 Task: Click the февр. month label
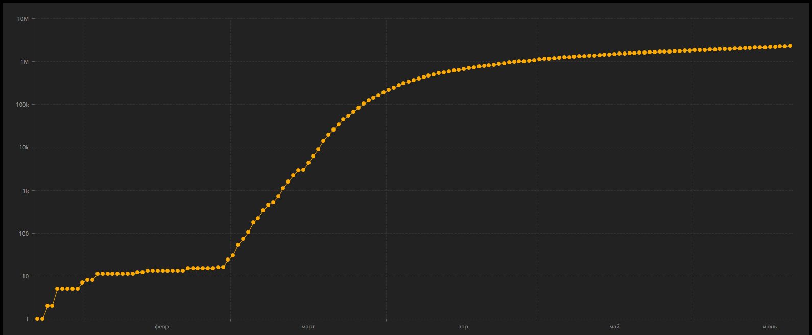(x=162, y=327)
